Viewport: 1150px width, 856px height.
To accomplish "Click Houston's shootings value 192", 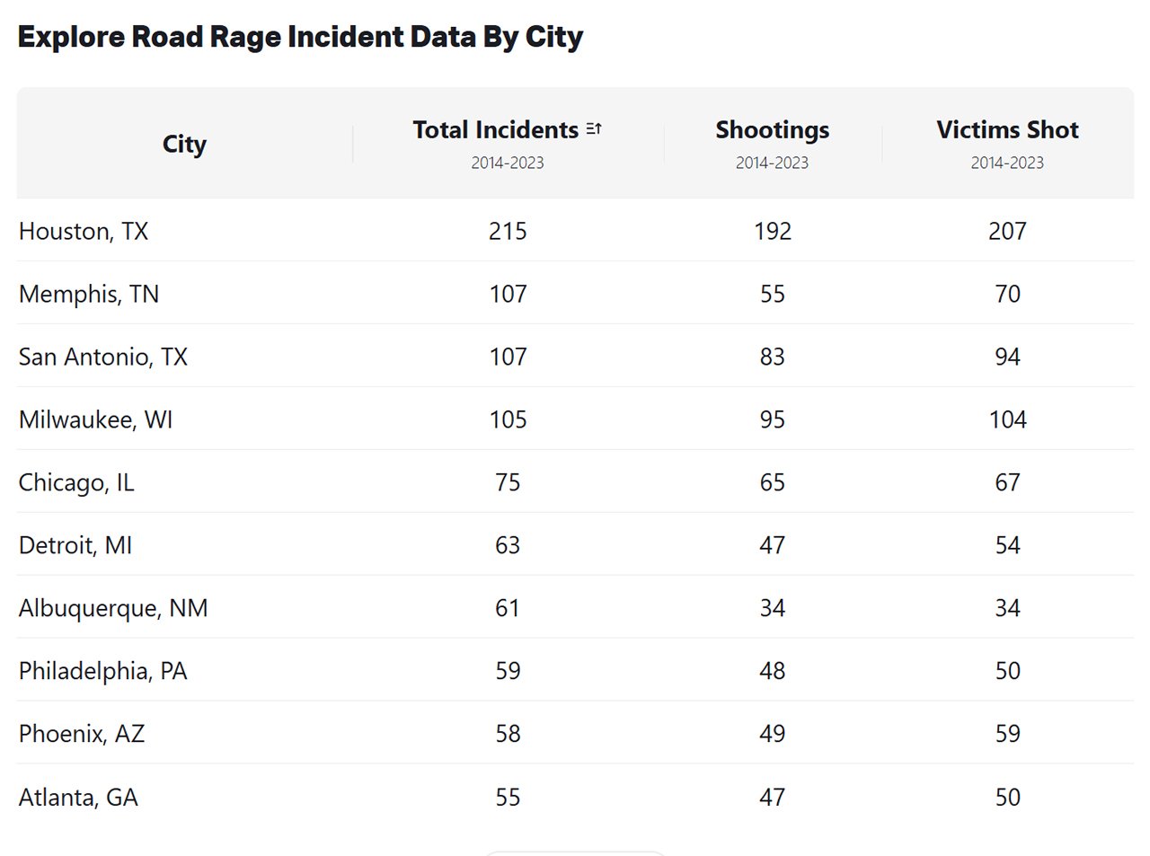I will click(773, 231).
